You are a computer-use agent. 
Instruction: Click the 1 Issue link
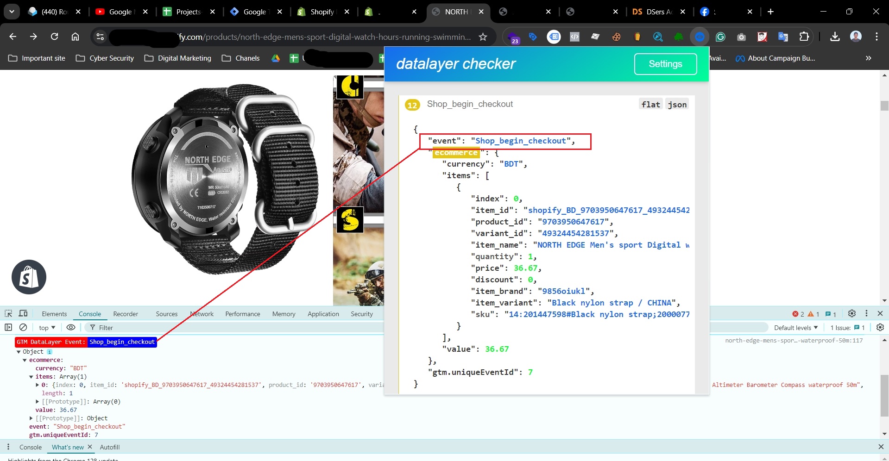[x=847, y=327]
